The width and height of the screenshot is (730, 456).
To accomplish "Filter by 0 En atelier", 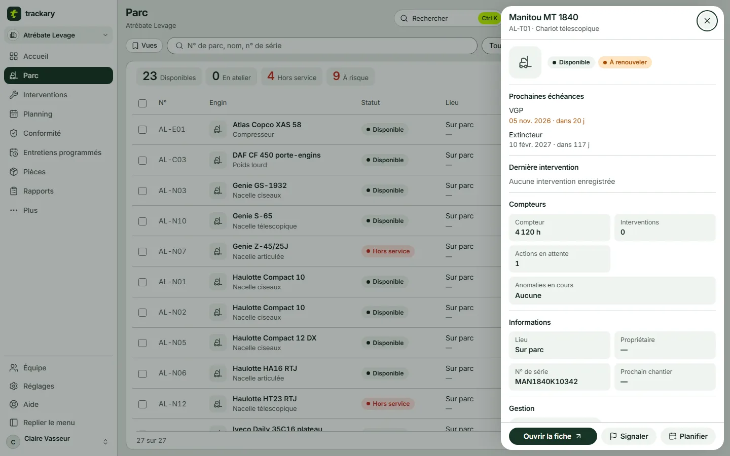I will [231, 77].
